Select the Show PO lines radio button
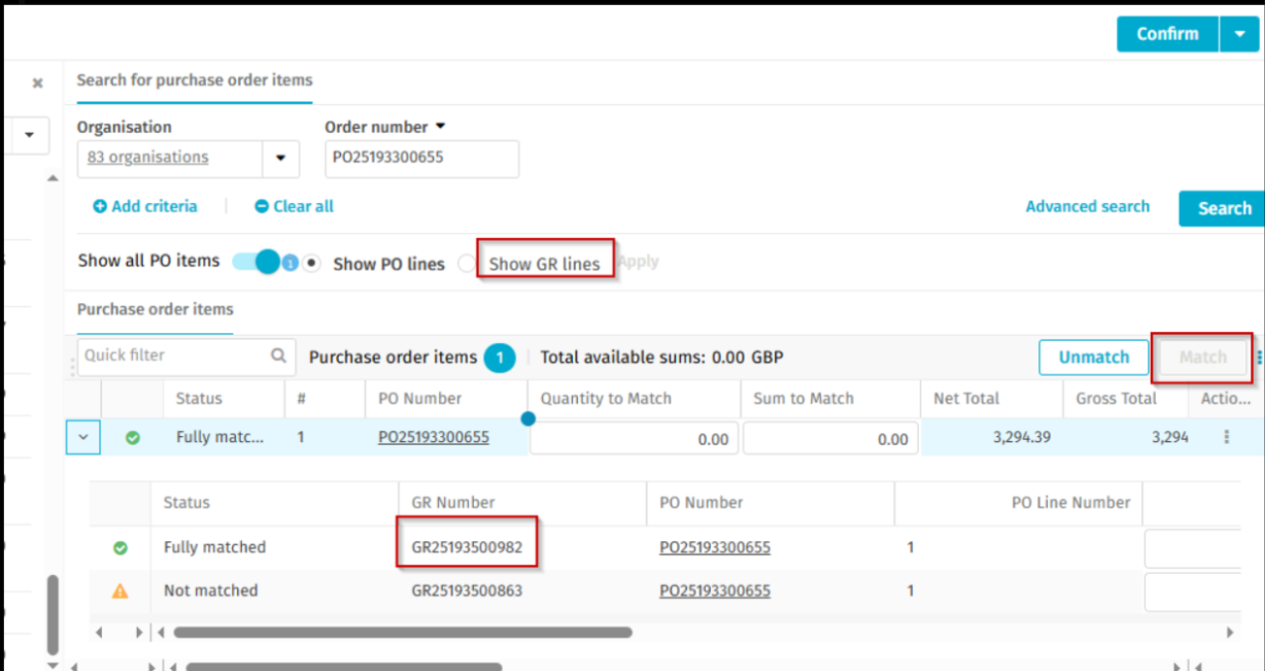The image size is (1265, 671). (x=312, y=264)
